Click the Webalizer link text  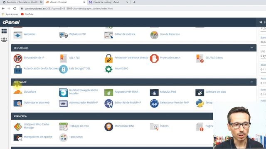point(30,34)
